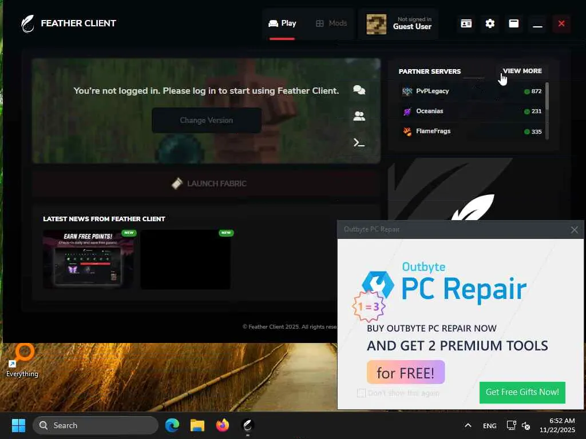Image resolution: width=586 pixels, height=439 pixels.
Task: Click the PvPLegacy server icon
Action: click(407, 91)
